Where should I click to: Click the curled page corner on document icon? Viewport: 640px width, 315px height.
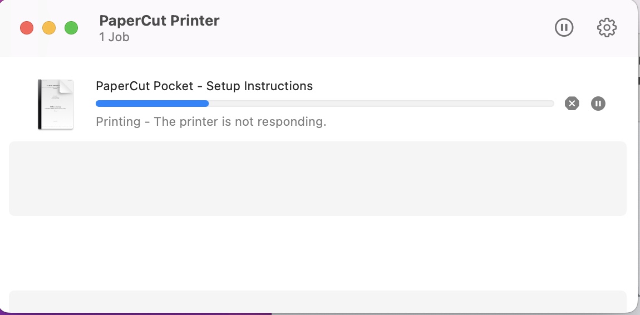pyautogui.click(x=66, y=86)
